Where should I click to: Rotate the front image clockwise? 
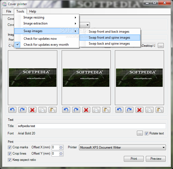[22, 110]
